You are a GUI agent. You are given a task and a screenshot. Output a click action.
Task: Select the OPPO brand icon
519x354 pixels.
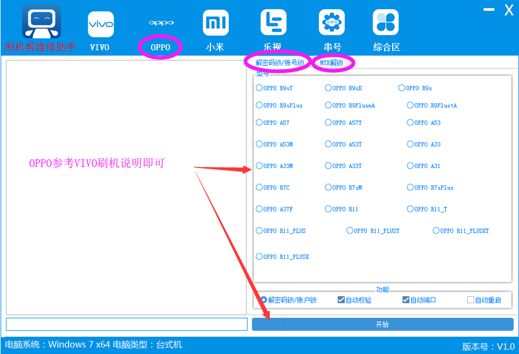(161, 23)
